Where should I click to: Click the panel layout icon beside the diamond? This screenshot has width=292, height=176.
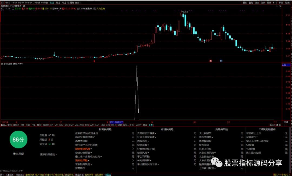click(x=280, y=6)
